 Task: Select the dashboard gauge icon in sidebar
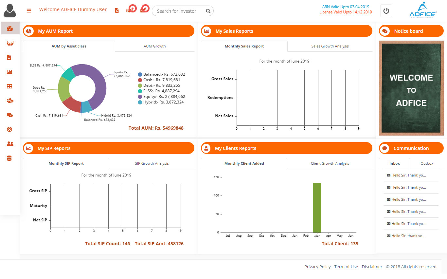(9, 28)
